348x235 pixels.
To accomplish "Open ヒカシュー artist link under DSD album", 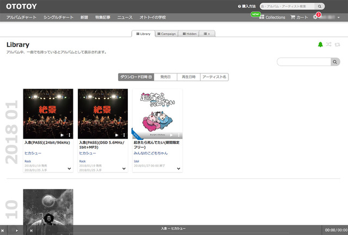I will coord(88,153).
